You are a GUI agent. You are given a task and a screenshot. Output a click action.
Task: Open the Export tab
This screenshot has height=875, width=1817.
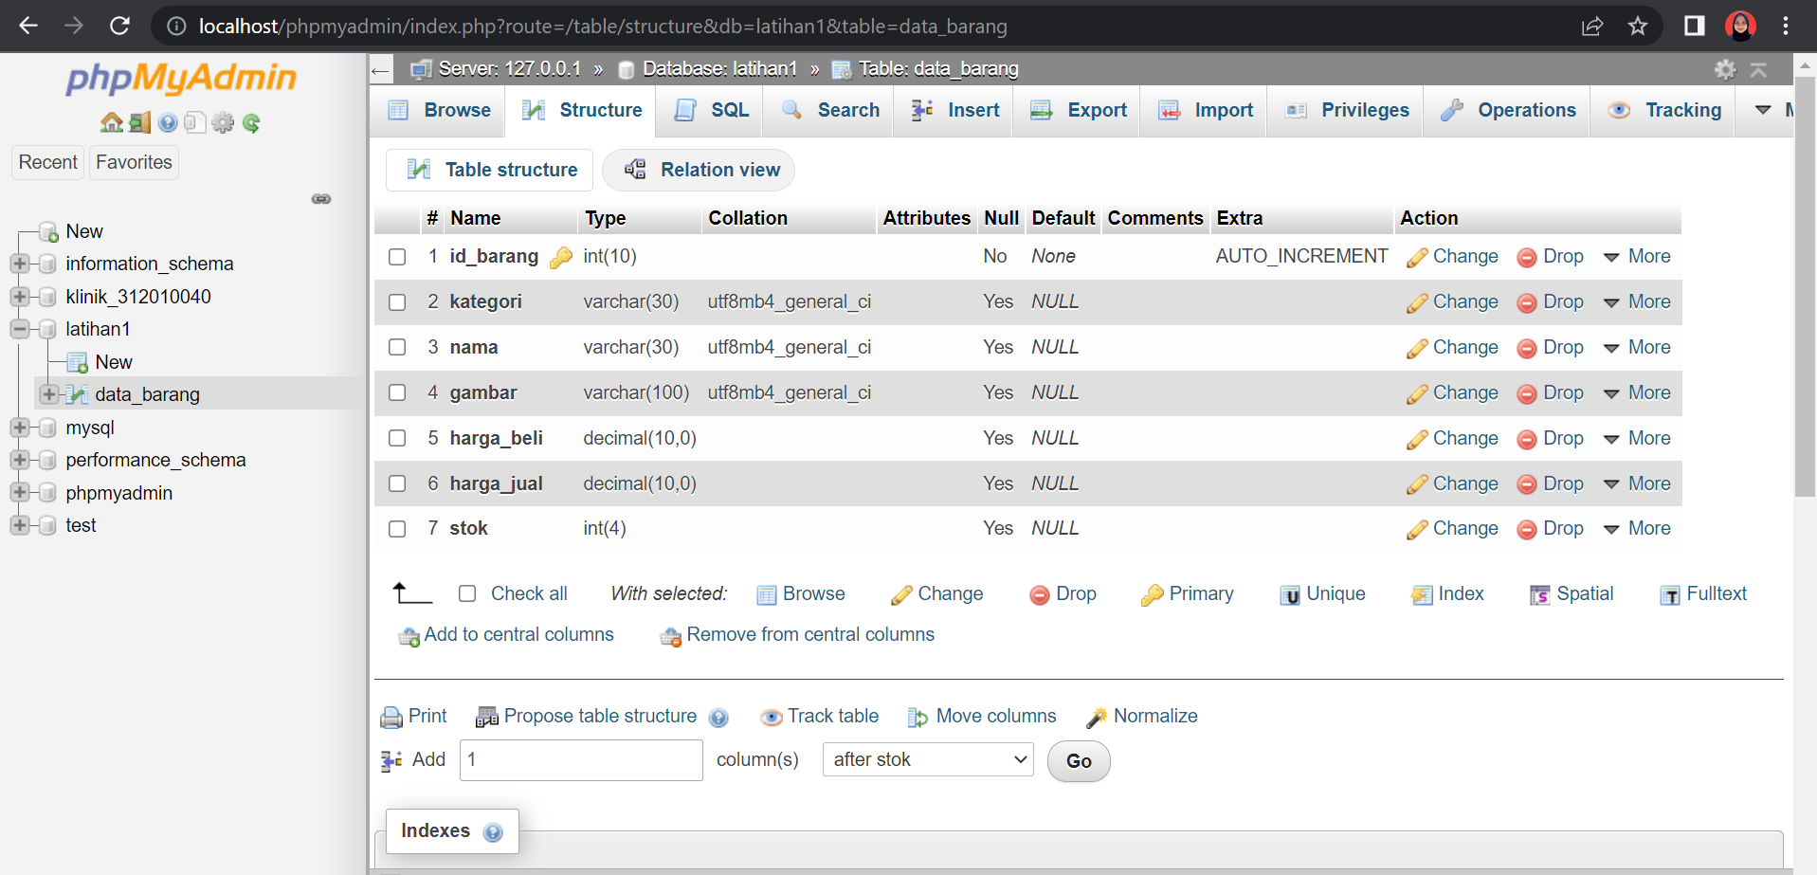point(1077,110)
